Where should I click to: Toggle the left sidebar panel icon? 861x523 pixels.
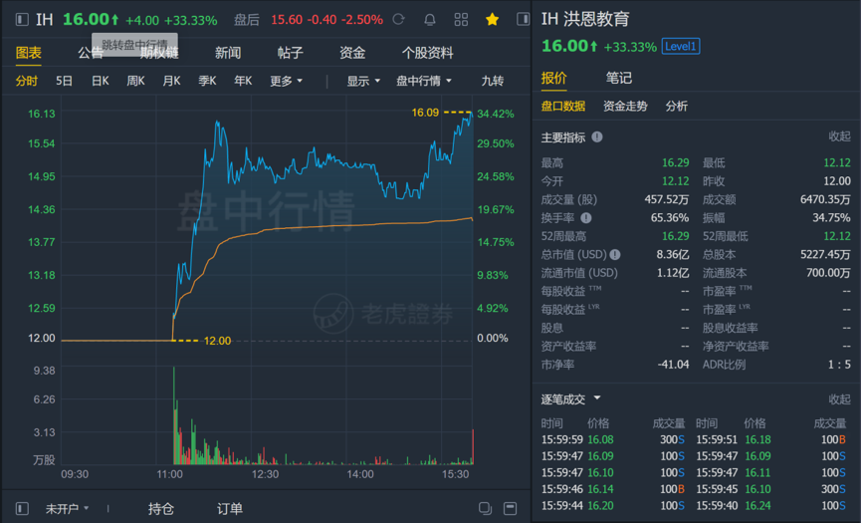[x=22, y=20]
